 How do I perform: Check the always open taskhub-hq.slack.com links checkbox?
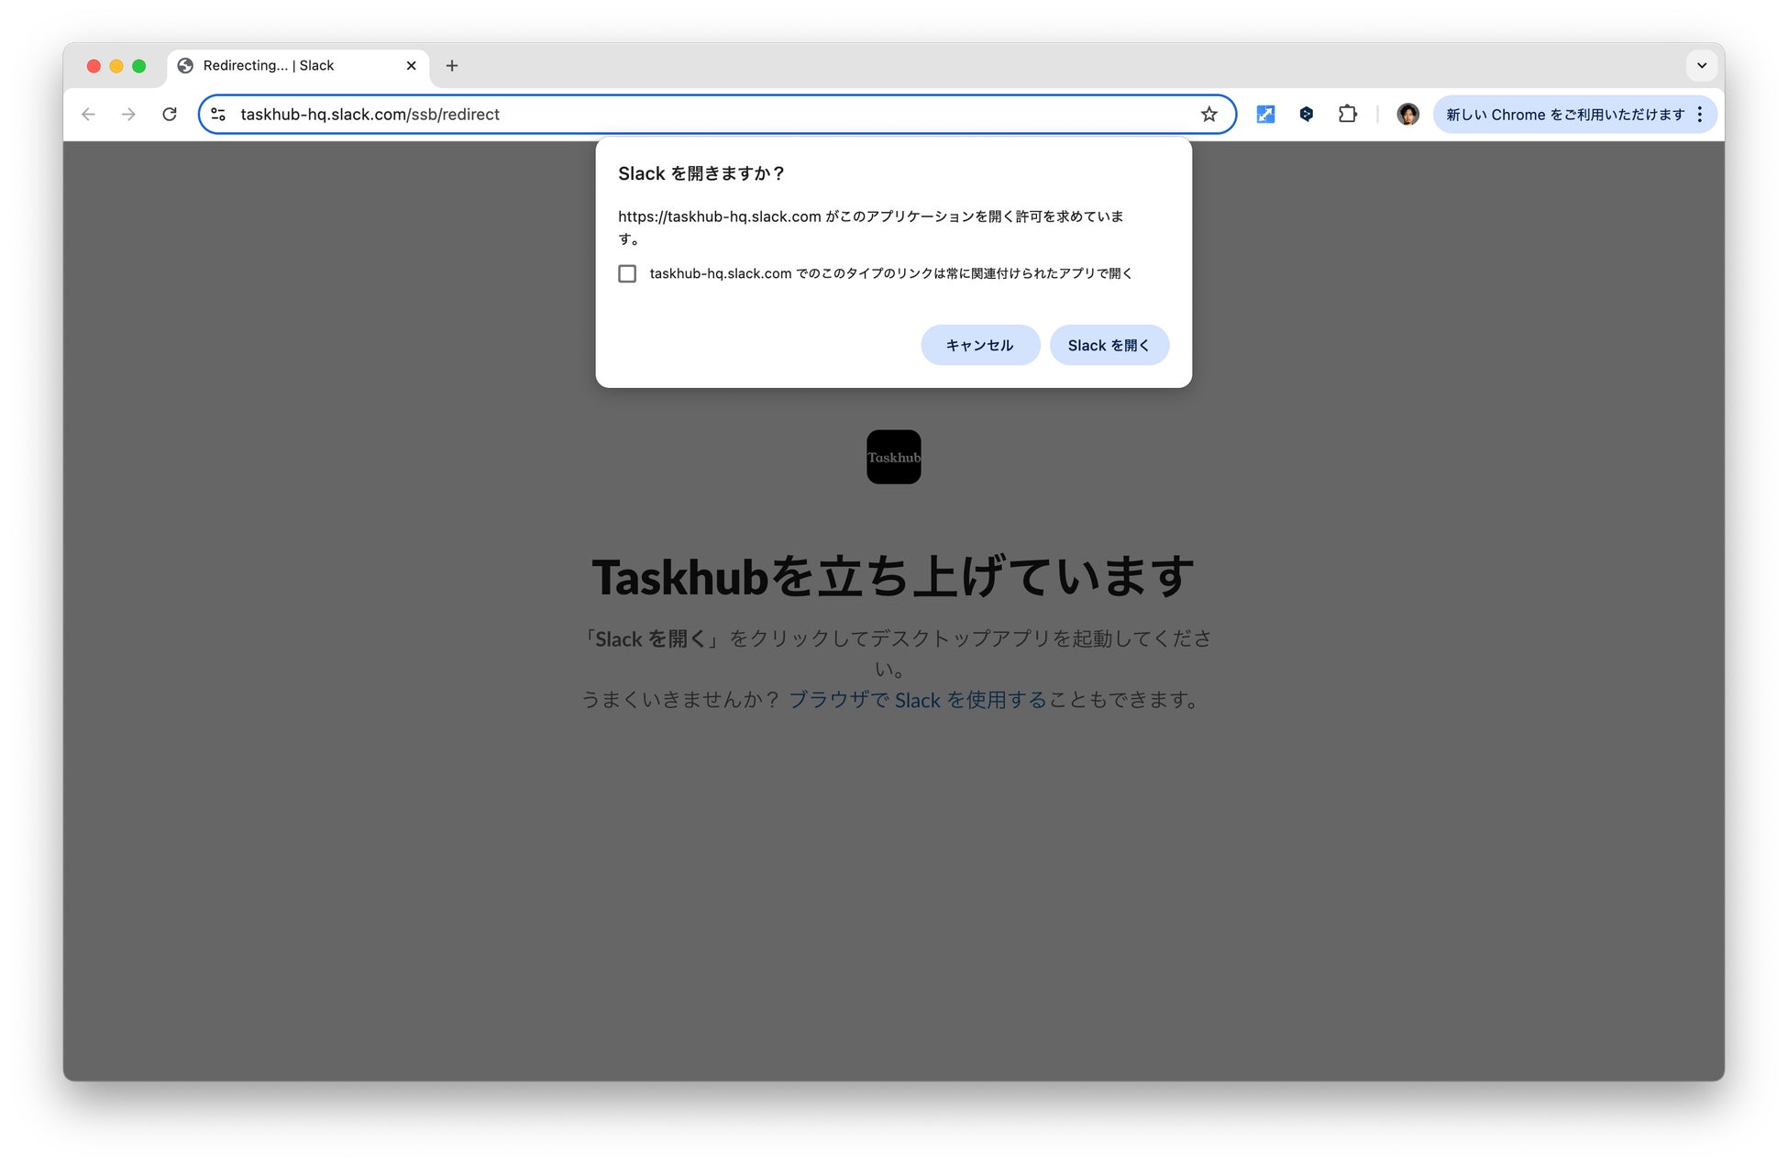point(627,274)
